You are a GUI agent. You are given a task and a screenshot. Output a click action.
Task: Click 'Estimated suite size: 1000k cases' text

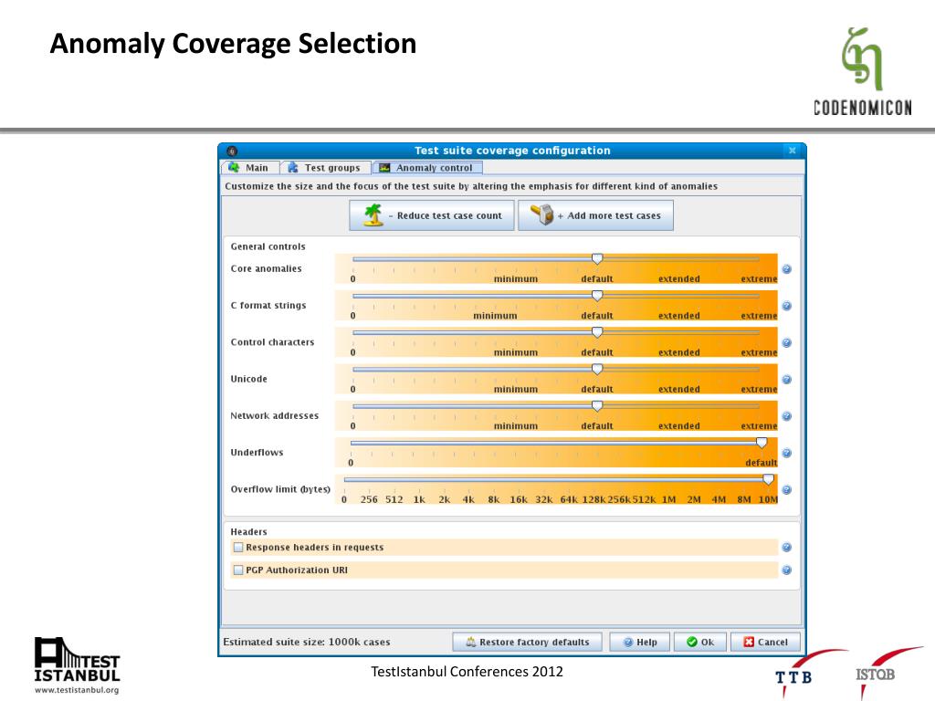tap(307, 642)
